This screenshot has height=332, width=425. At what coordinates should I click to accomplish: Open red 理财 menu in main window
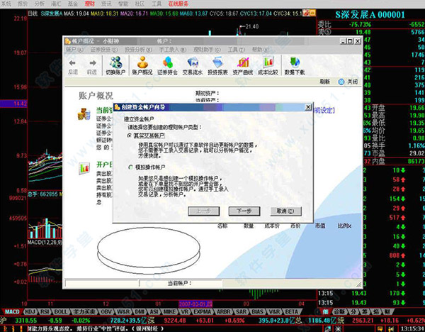89,4
